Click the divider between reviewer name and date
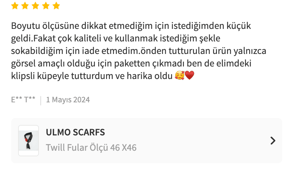292x181 pixels. pyautogui.click(x=41, y=101)
